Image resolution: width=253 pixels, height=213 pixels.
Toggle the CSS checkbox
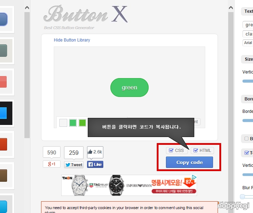tap(171, 151)
